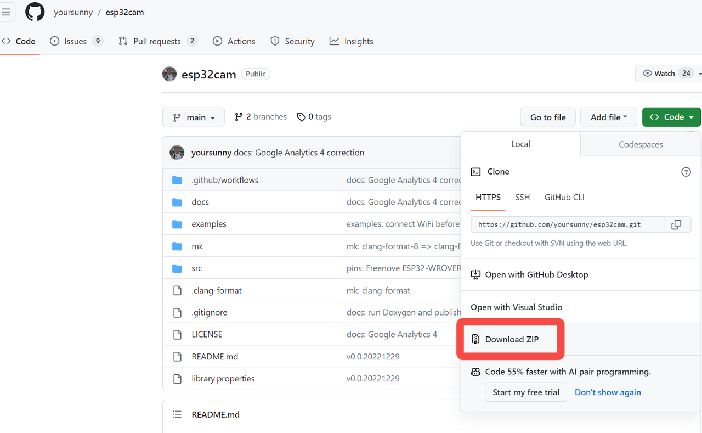Click the mk folder icon
702x433 pixels.
(x=177, y=246)
